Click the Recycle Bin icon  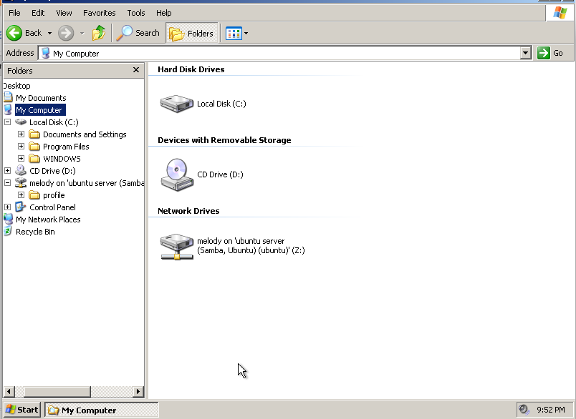point(8,231)
